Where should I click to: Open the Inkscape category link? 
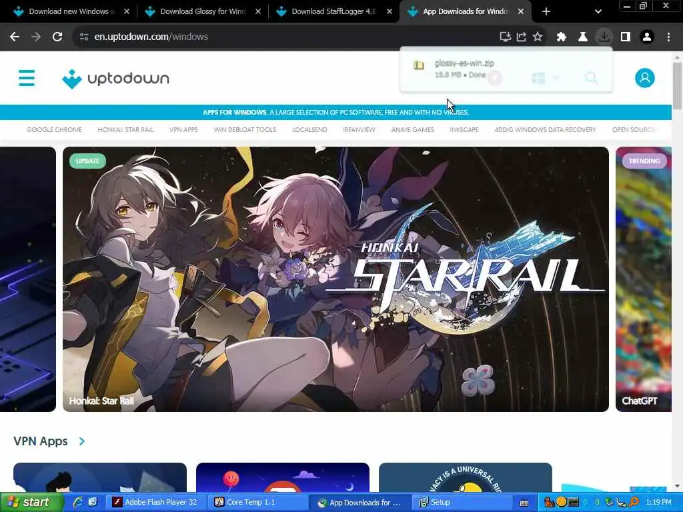tap(464, 130)
